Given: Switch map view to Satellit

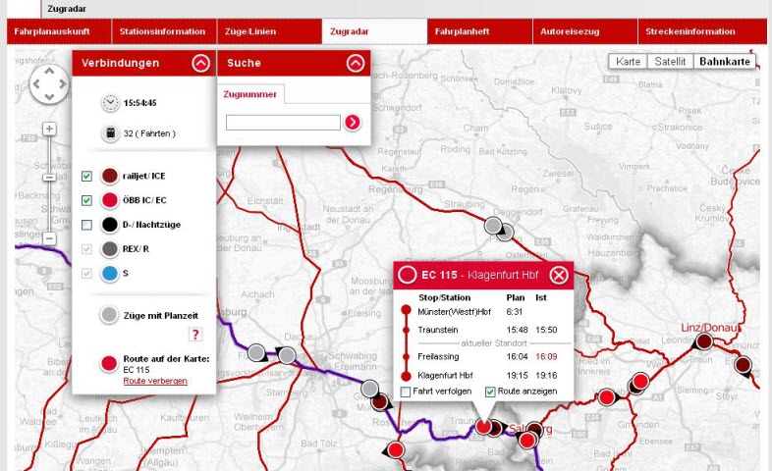Looking at the screenshot, I should point(670,61).
